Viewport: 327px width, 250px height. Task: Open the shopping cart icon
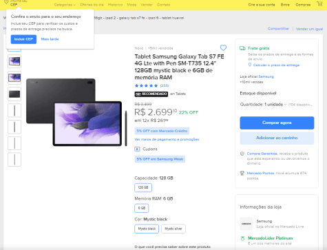(319, 3)
